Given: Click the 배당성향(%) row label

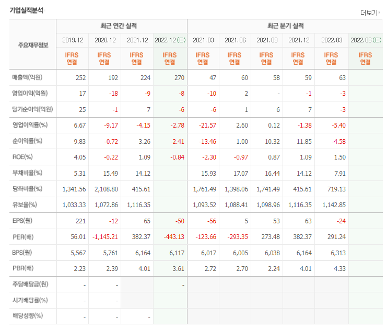Looking at the screenshot, I should point(28,315).
